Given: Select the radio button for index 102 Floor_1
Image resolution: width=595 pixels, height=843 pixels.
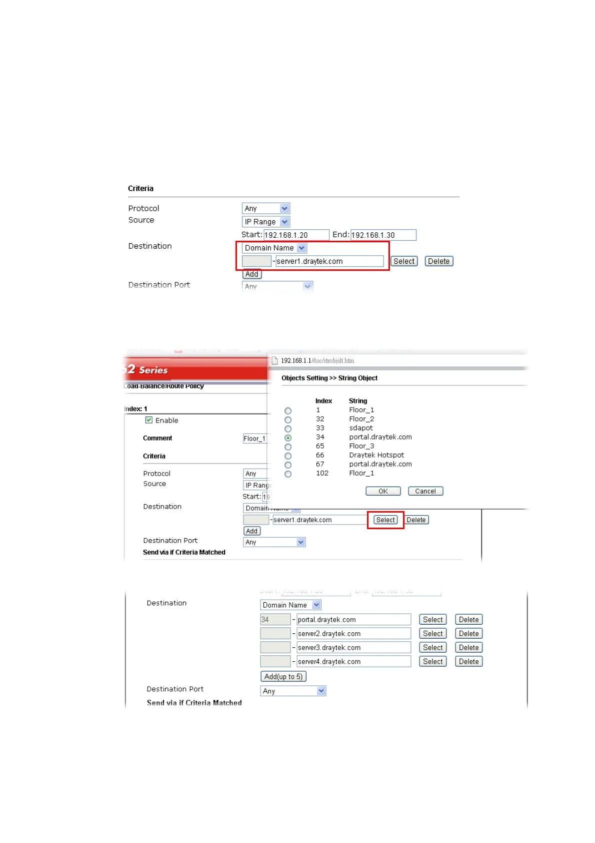Looking at the screenshot, I should click(x=288, y=474).
